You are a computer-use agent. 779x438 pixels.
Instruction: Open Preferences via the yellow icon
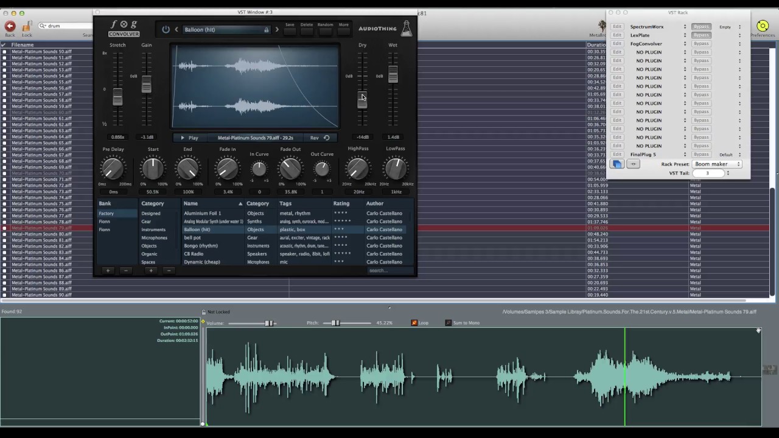tap(763, 26)
